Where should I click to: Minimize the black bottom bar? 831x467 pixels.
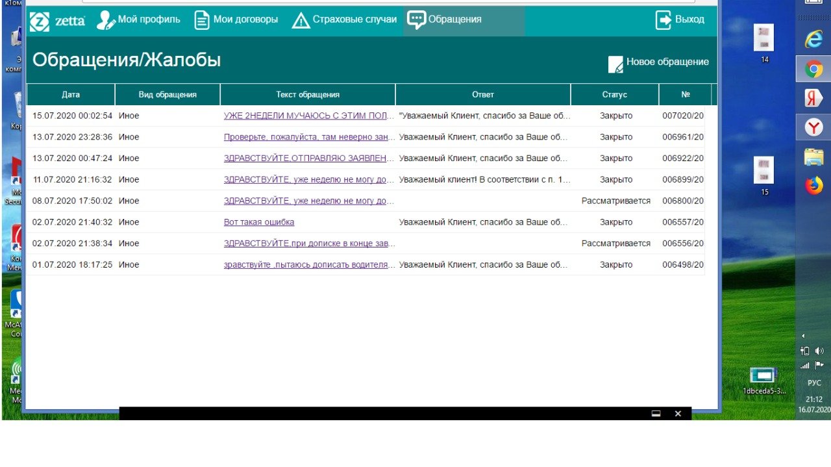point(656,414)
